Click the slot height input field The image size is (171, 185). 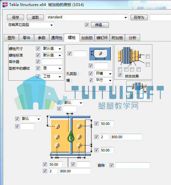80,54
